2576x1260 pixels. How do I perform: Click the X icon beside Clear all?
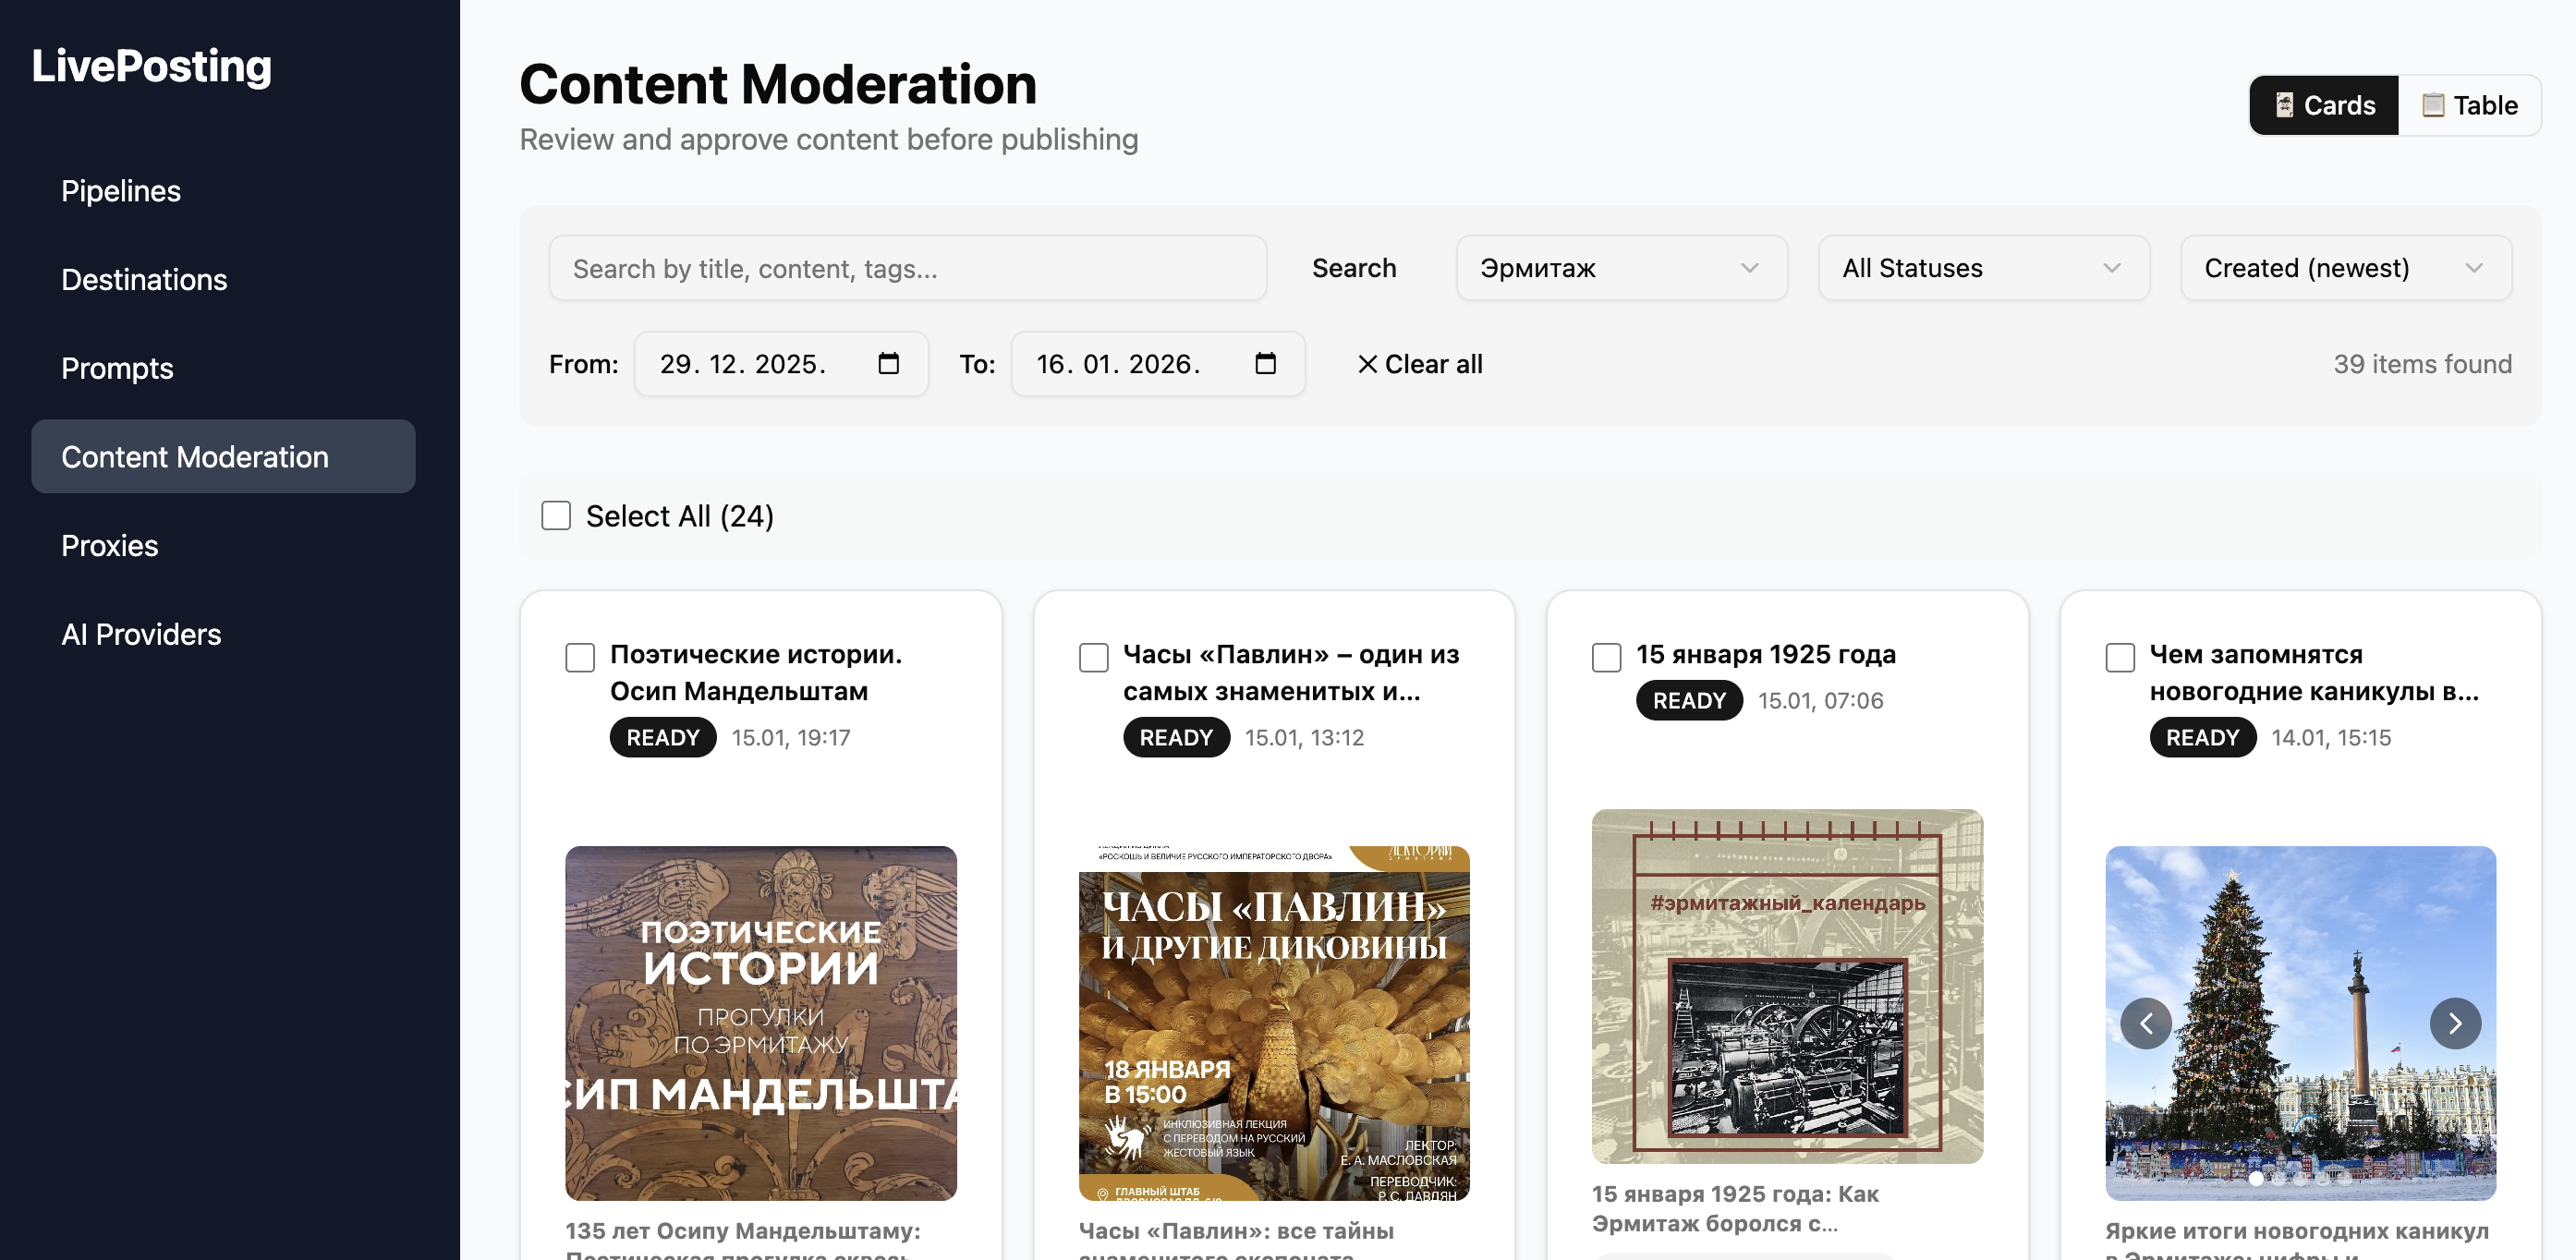(1367, 364)
